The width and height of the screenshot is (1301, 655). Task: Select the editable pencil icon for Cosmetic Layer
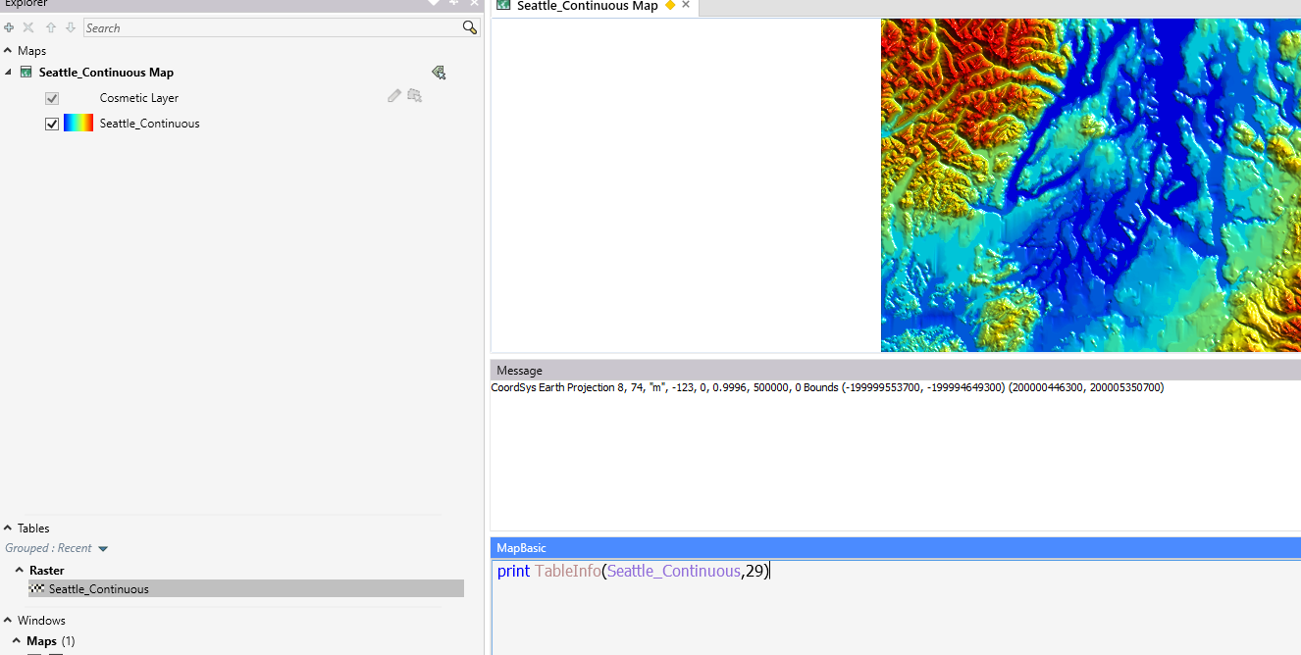393,96
